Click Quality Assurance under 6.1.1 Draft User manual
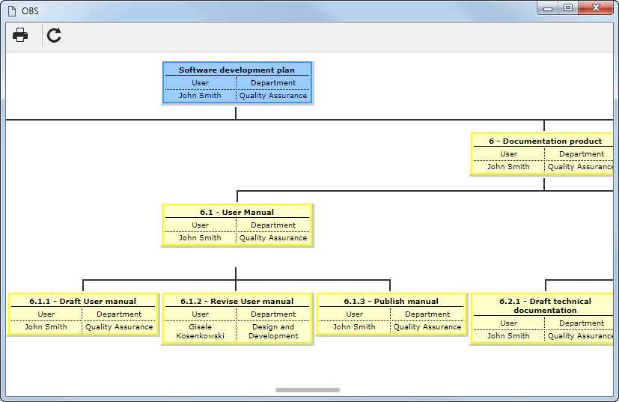The height and width of the screenshot is (402, 619). coord(119,327)
